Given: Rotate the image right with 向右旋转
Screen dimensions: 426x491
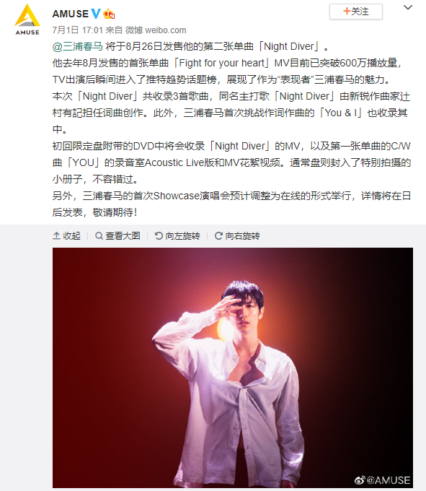Looking at the screenshot, I should point(237,236).
